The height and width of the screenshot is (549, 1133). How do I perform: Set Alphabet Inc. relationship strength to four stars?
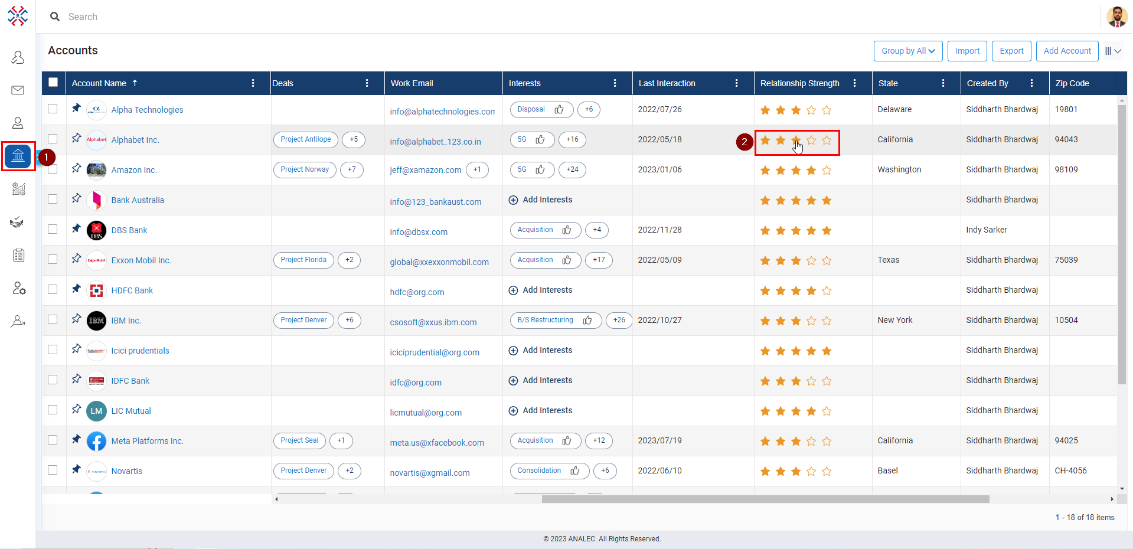point(811,140)
